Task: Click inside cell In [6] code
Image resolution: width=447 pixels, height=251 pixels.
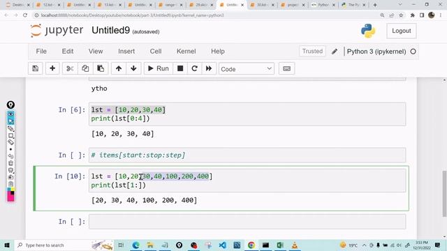Action: click(247, 114)
